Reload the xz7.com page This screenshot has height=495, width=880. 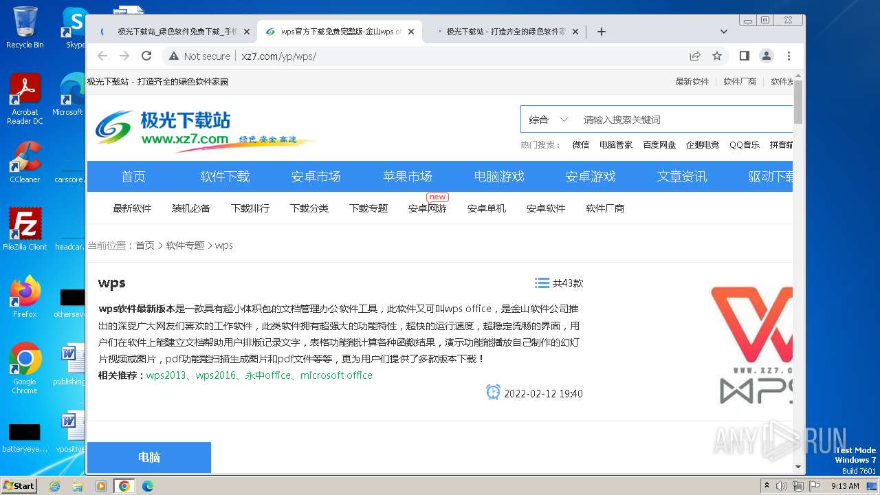pos(146,56)
